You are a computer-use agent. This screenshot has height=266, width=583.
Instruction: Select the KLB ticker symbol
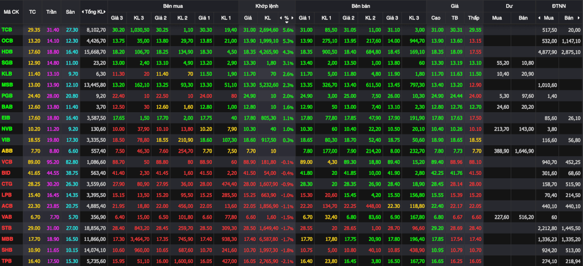pos(6,73)
